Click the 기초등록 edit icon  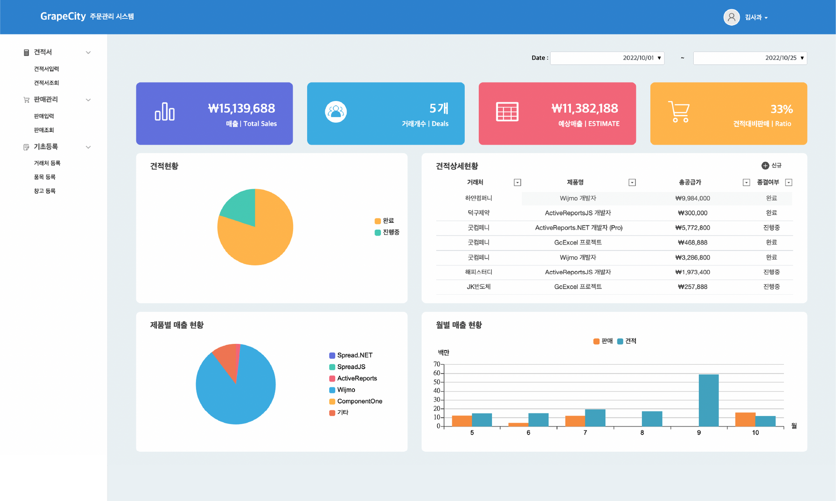(x=26, y=147)
